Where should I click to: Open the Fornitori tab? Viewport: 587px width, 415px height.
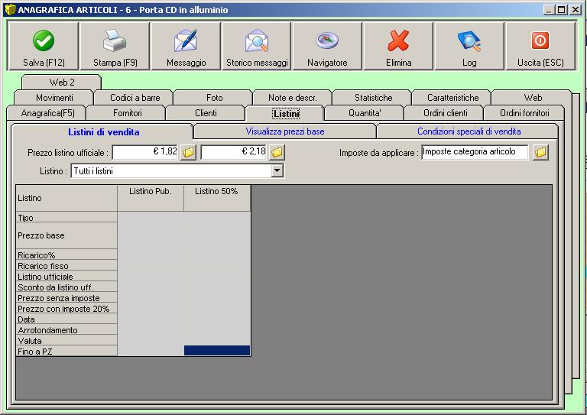point(128,113)
